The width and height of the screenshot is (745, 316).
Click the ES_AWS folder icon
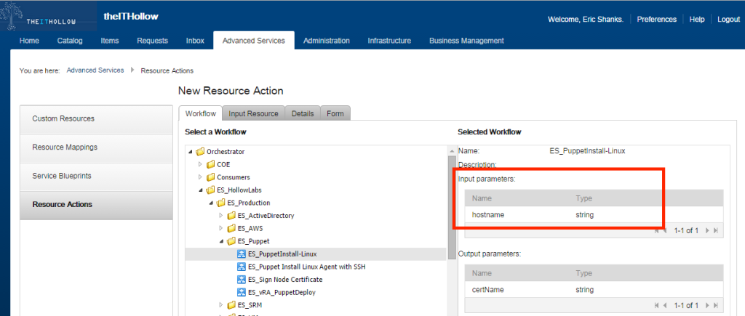[231, 228]
